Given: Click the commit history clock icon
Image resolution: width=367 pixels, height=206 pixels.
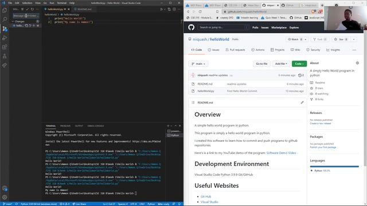Looking at the screenshot, I should [300, 75].
